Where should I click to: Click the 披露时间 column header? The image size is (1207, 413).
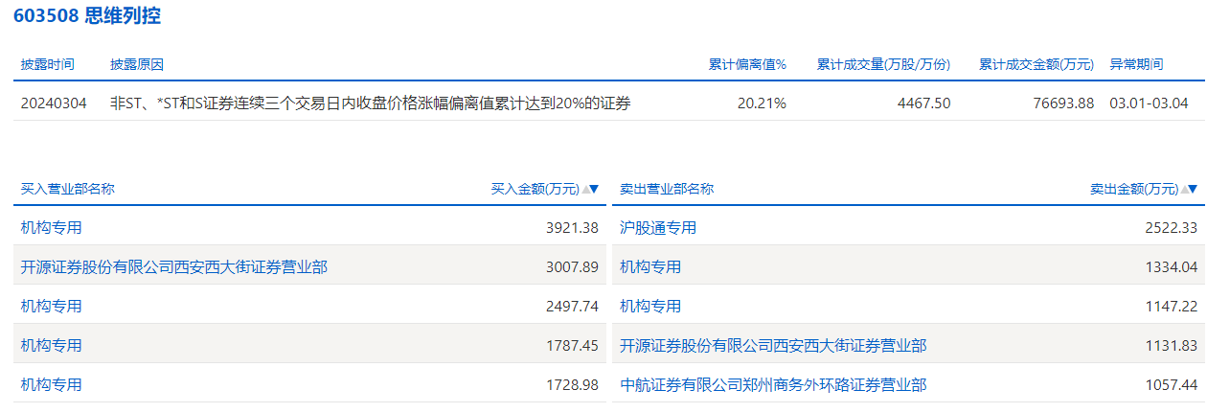click(x=47, y=65)
